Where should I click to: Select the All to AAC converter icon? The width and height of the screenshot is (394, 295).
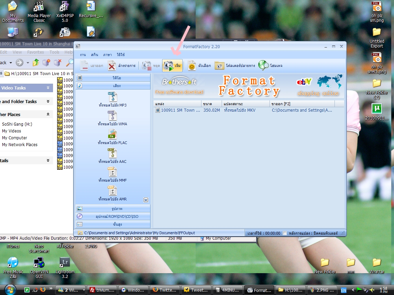(113, 153)
